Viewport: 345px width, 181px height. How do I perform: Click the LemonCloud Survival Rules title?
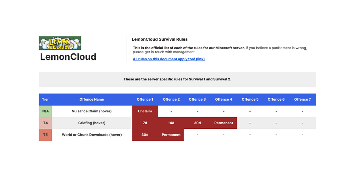(160, 39)
